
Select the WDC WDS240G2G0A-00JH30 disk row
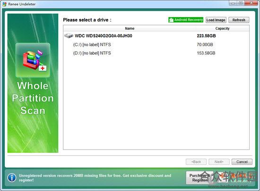(156, 36)
